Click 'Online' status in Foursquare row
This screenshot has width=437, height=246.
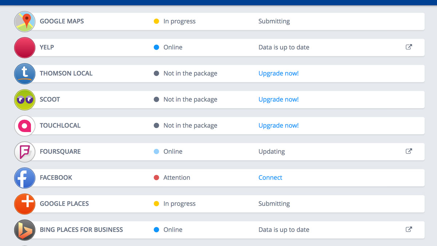(x=173, y=151)
